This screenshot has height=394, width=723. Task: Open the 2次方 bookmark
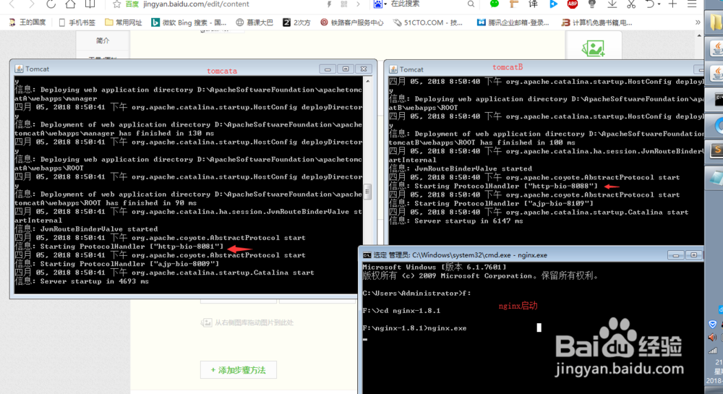(x=296, y=22)
